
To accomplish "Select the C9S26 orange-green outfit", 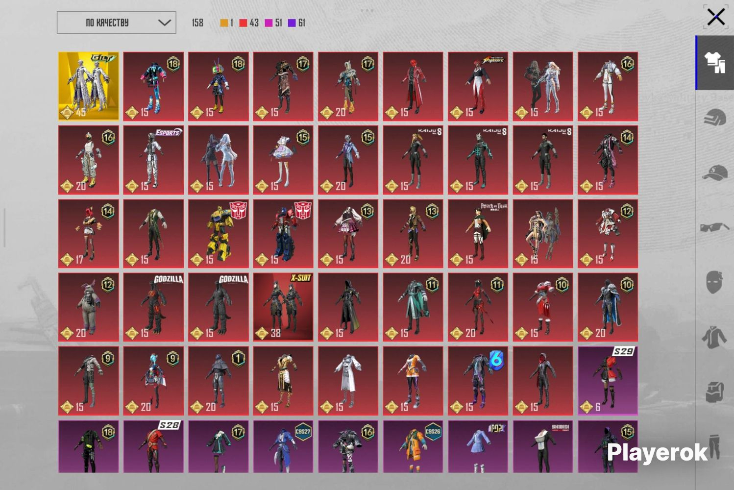I will [413, 446].
